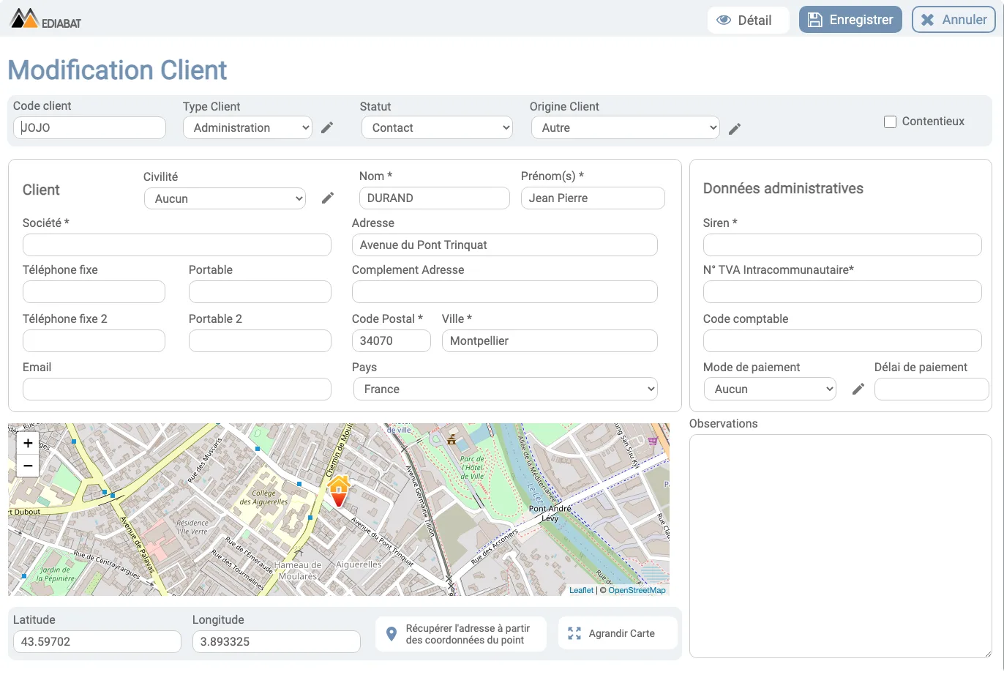
Task: Click the Portable input field
Action: (x=260, y=291)
